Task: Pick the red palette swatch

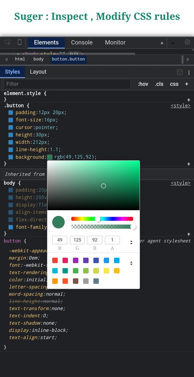Action: point(55,261)
